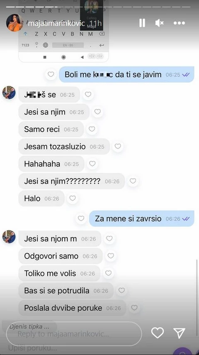Tap the 'Poslala dvvibe poruke' message bubble

pos(73,308)
